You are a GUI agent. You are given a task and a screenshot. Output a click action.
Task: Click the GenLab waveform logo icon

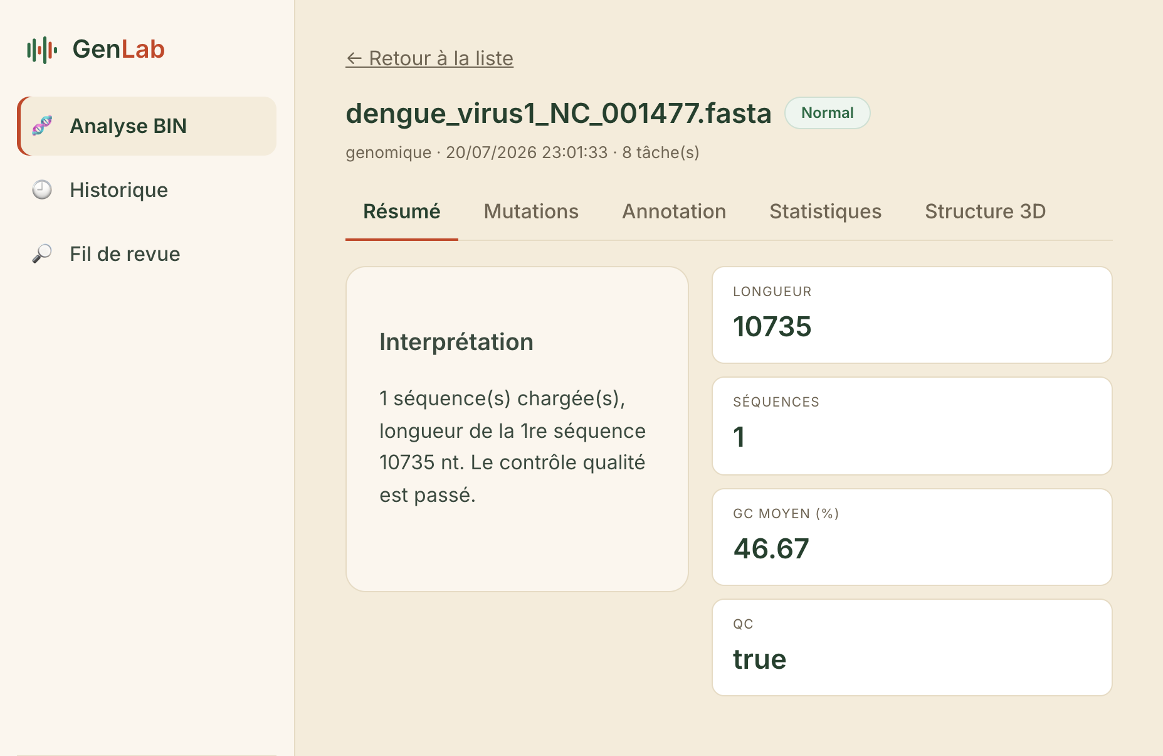pyautogui.click(x=42, y=50)
